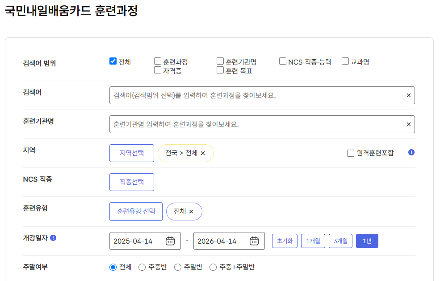Open the 지역선택 region picker
This screenshot has height=281, width=440.
click(x=132, y=153)
